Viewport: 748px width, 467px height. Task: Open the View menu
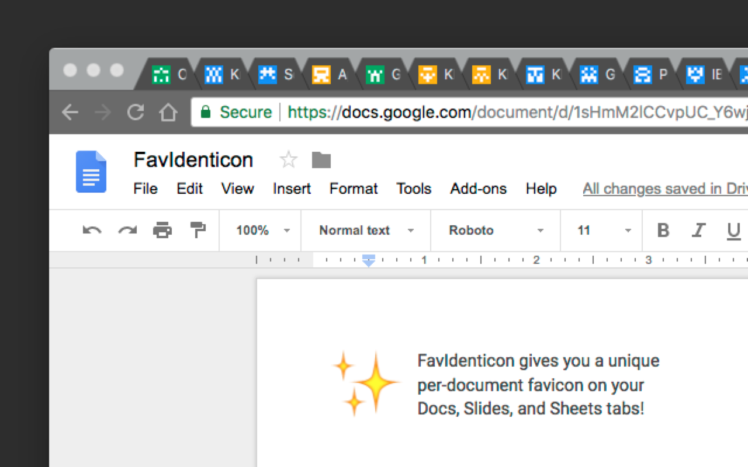click(237, 189)
